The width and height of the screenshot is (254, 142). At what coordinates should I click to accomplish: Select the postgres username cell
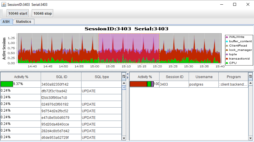pos(204,84)
